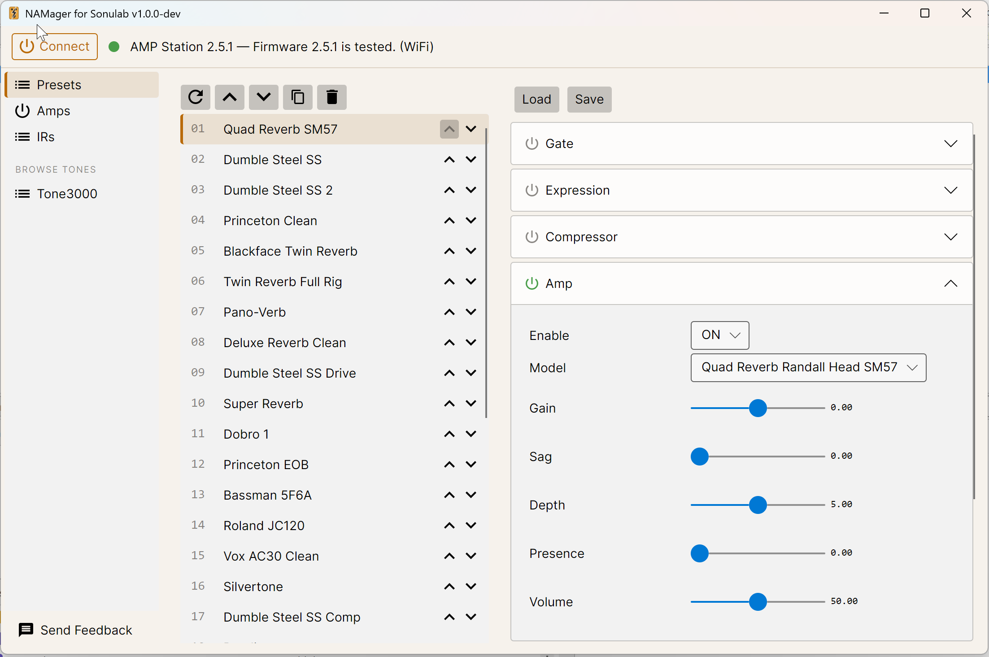The image size is (989, 657).
Task: Move Dumble Steel SS preset up
Action: pos(449,160)
